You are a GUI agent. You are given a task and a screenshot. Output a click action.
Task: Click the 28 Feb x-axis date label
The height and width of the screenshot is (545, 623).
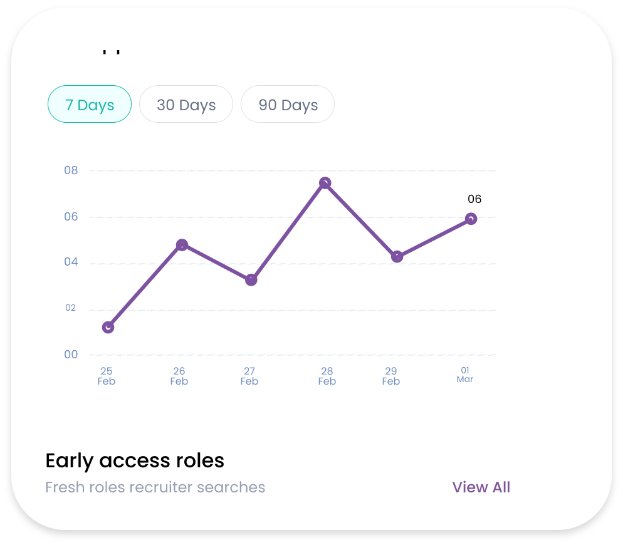click(x=327, y=376)
